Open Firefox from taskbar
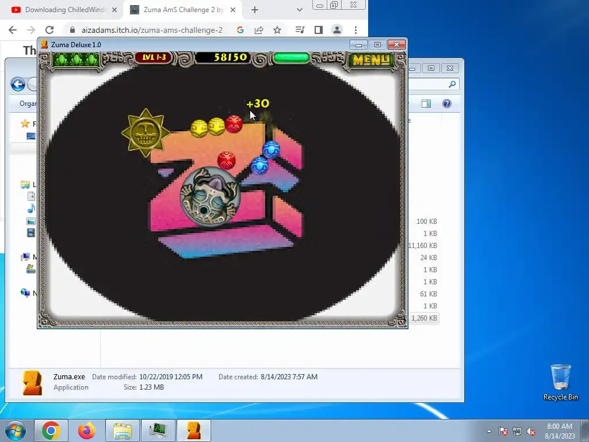This screenshot has width=589, height=442. coord(87,430)
